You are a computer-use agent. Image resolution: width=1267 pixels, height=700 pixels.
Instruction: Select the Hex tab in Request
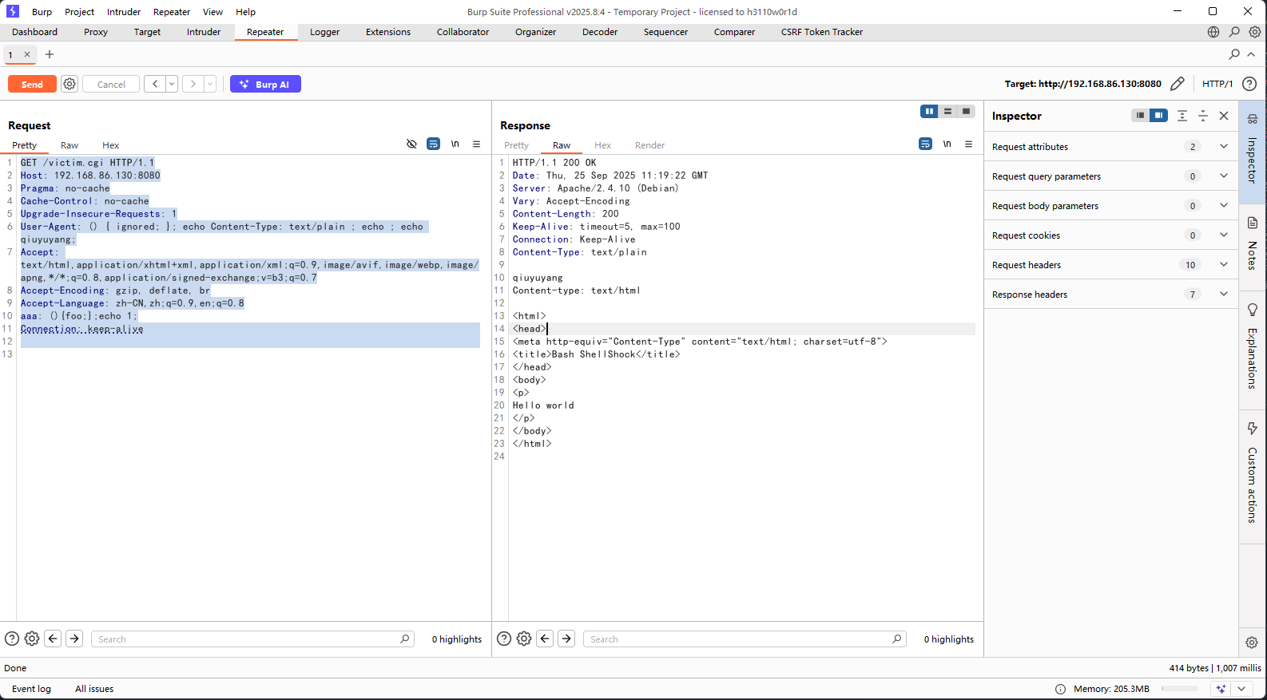(x=110, y=145)
